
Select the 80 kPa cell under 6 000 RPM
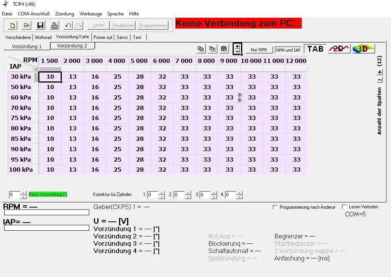[x=162, y=128]
